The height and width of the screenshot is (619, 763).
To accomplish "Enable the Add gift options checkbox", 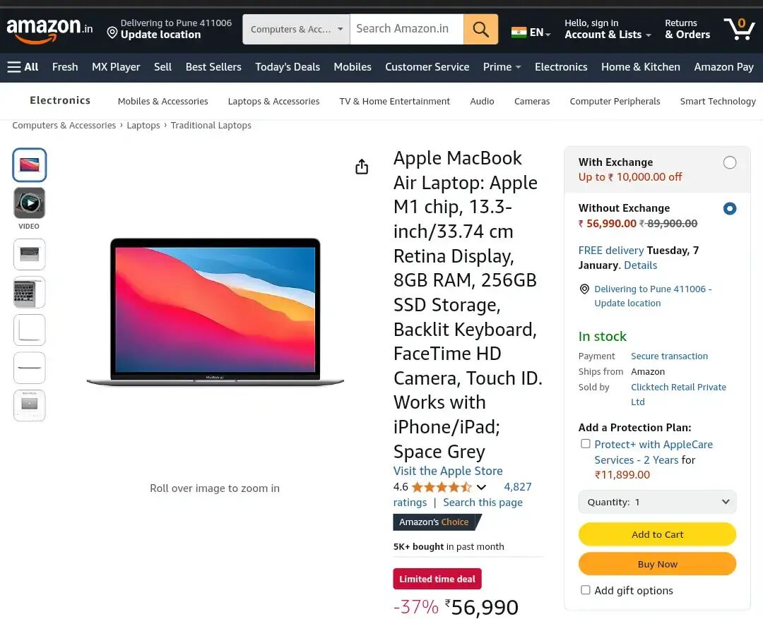I will [x=586, y=590].
